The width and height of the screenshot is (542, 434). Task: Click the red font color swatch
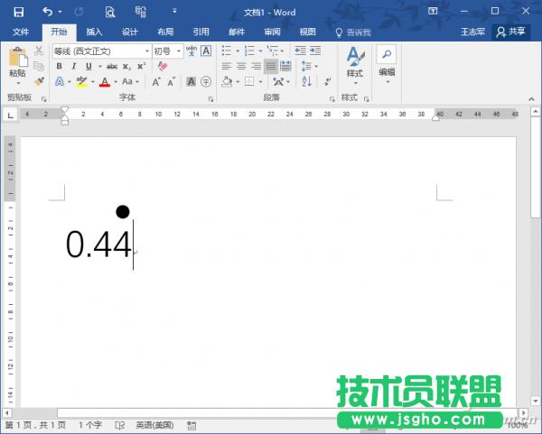pyautogui.click(x=104, y=82)
